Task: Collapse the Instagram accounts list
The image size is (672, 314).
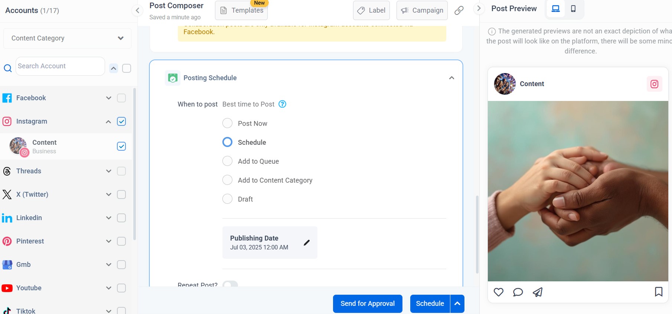Action: pyautogui.click(x=108, y=121)
